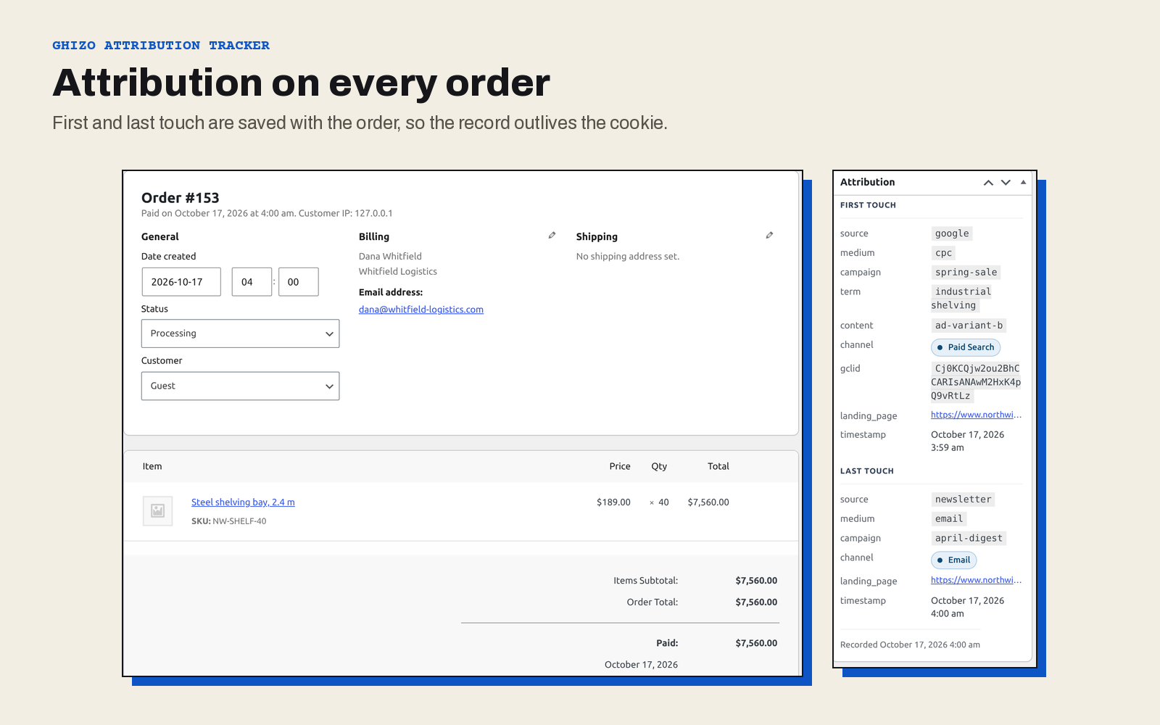This screenshot has height=725, width=1160.
Task: Edit the Shipping details pencil icon
Action: (769, 236)
